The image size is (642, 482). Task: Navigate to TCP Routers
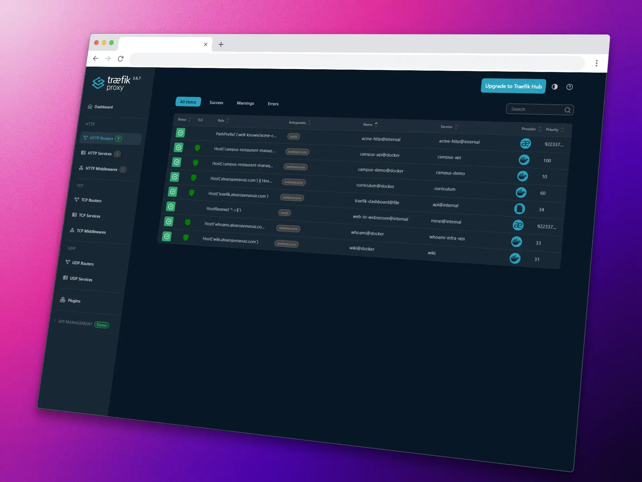(x=91, y=200)
